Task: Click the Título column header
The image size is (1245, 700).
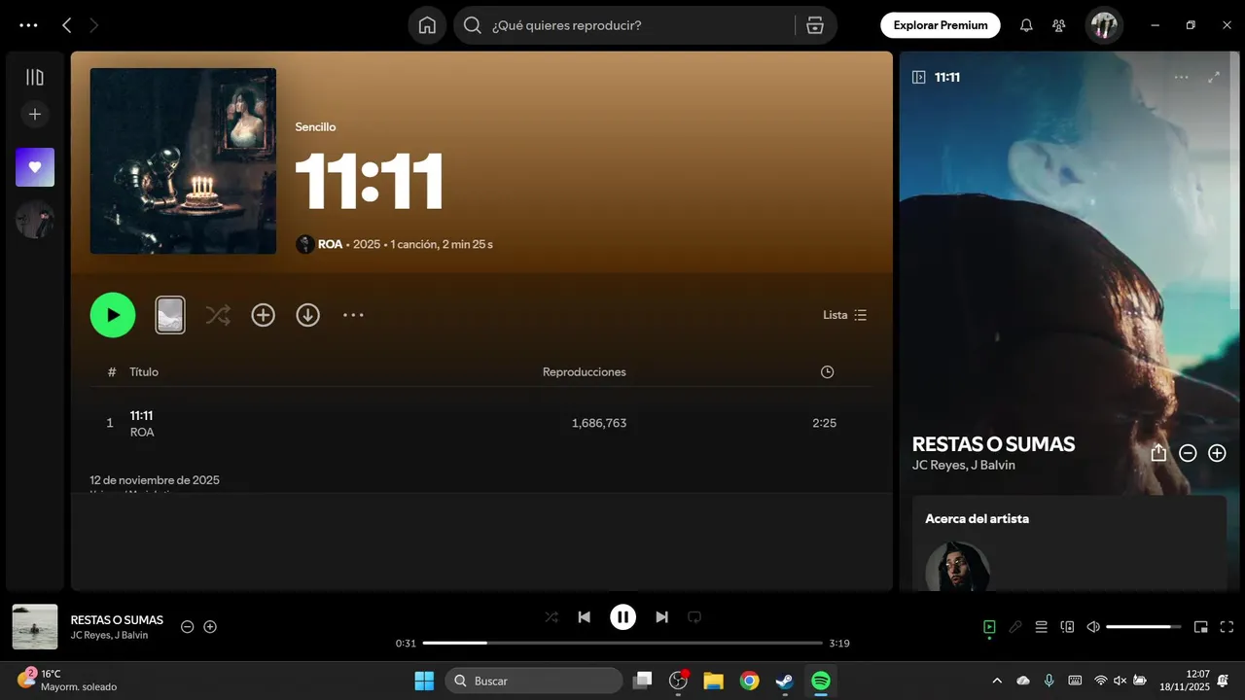Action: [144, 371]
